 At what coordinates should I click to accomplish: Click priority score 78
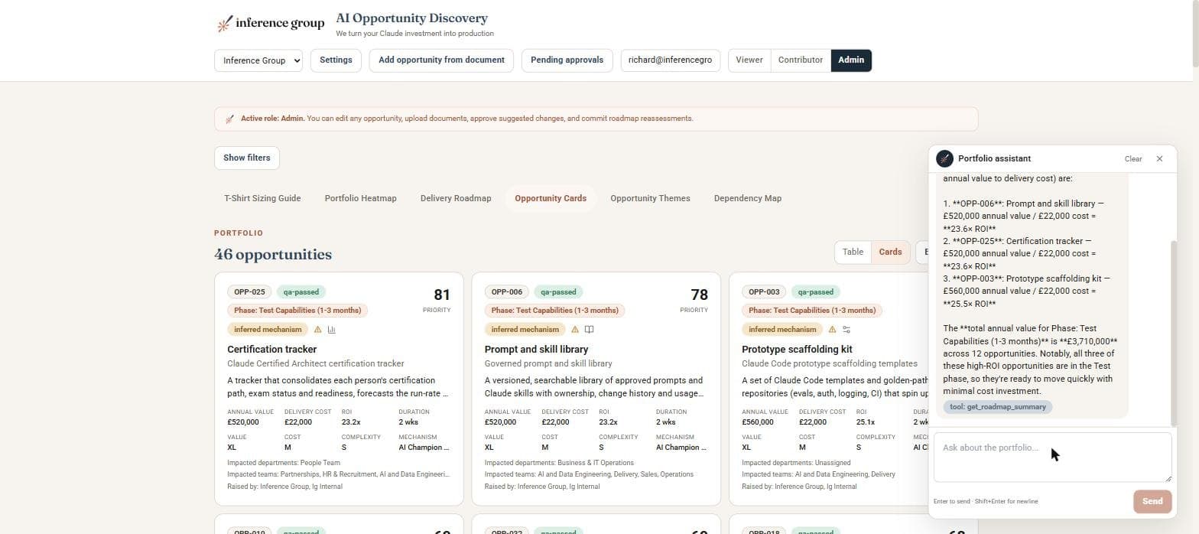click(x=699, y=295)
